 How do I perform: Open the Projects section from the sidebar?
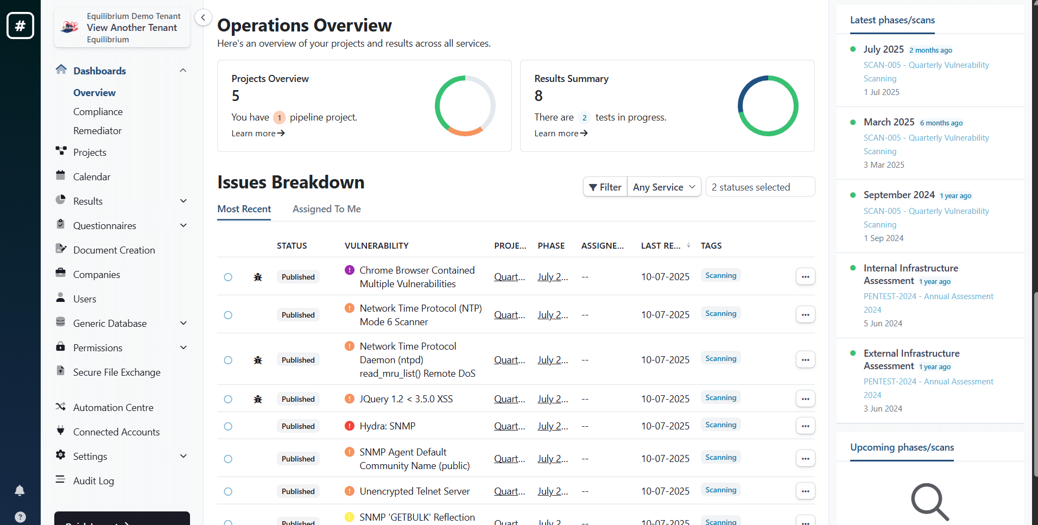pos(90,152)
